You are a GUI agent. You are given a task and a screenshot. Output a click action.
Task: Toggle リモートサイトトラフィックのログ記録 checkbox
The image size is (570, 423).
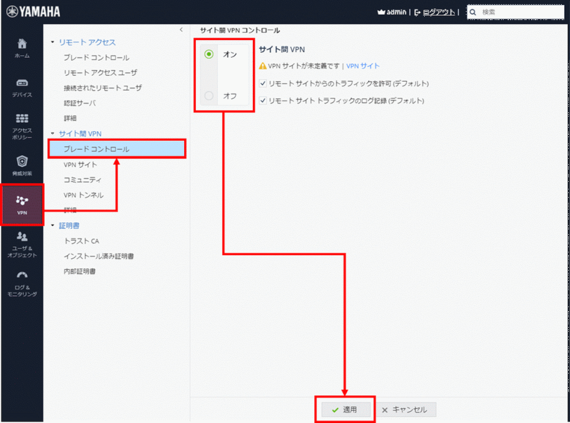263,101
